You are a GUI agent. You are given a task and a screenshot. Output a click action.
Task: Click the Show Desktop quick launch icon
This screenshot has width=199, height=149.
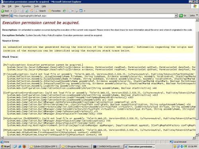click(x=15, y=147)
